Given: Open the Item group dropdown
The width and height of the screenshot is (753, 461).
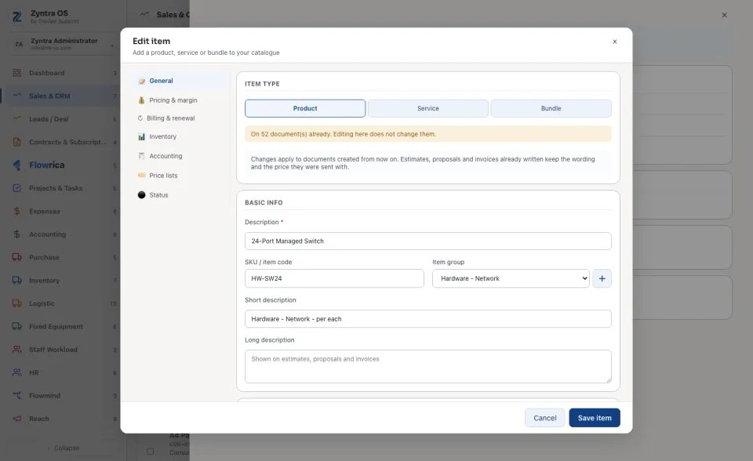Looking at the screenshot, I should click(511, 278).
